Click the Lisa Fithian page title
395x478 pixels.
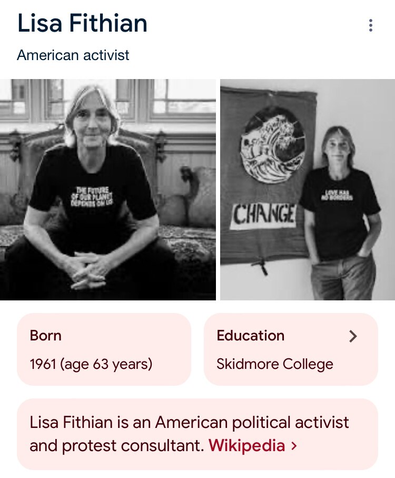click(x=82, y=23)
